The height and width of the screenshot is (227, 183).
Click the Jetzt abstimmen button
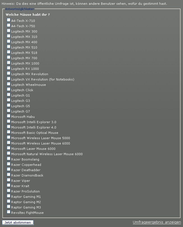(x=18, y=223)
